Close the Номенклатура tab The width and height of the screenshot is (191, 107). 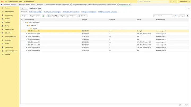(x=129, y=4)
